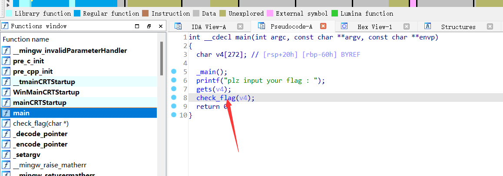
Task: Float the Functions window panel
Action: tap(149, 26)
